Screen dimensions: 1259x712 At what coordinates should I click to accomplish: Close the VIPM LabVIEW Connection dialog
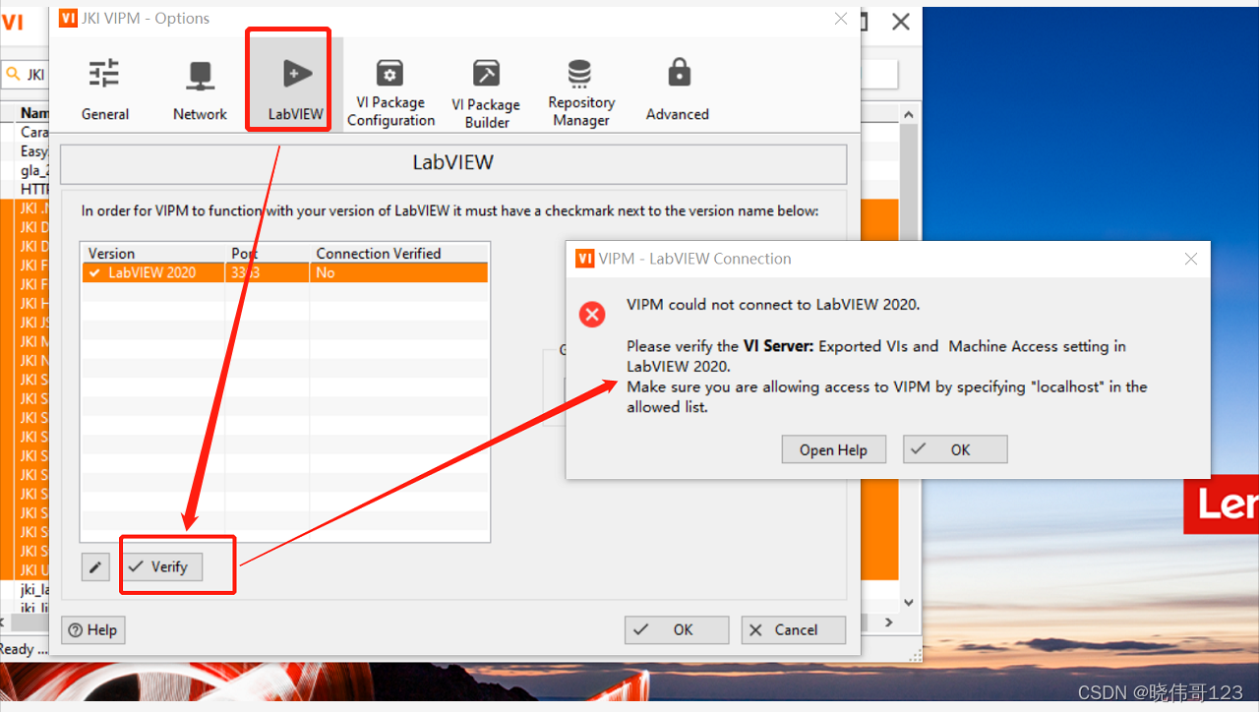(x=1191, y=259)
